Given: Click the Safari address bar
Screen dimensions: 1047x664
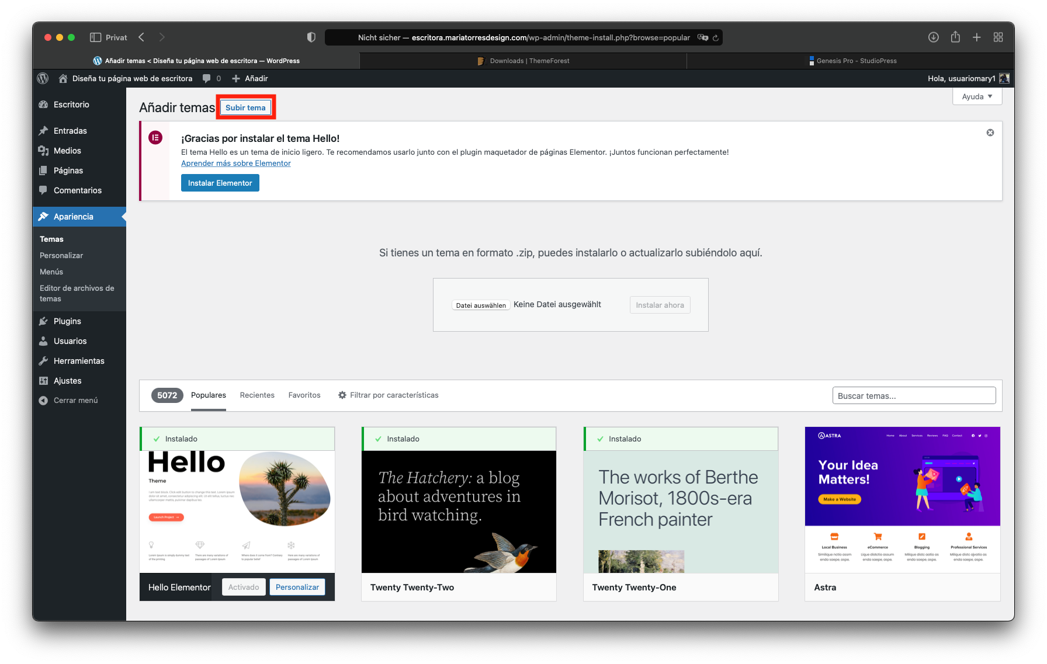Looking at the screenshot, I should (523, 37).
